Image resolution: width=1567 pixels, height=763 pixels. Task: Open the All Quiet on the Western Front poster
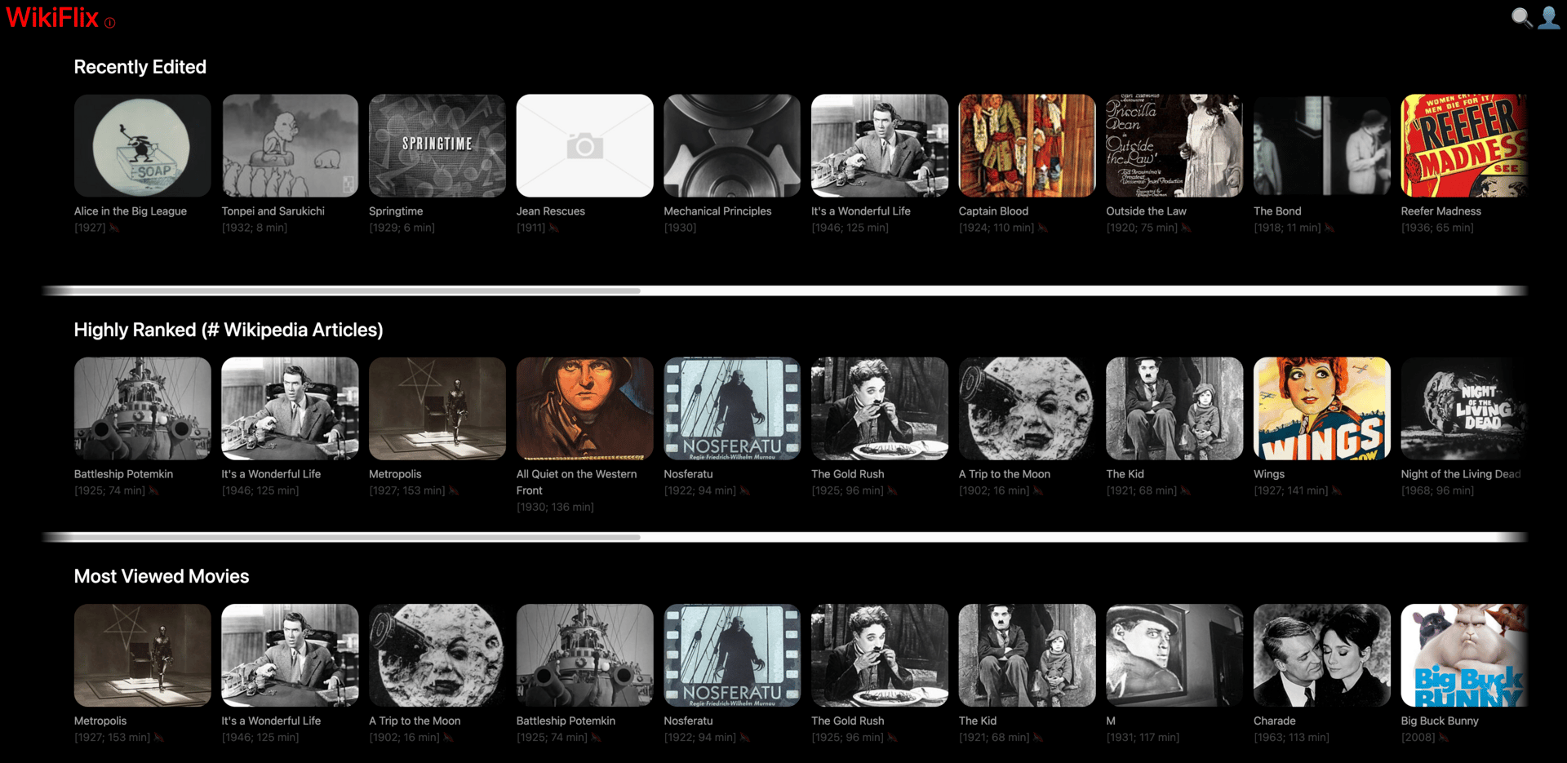click(x=585, y=408)
